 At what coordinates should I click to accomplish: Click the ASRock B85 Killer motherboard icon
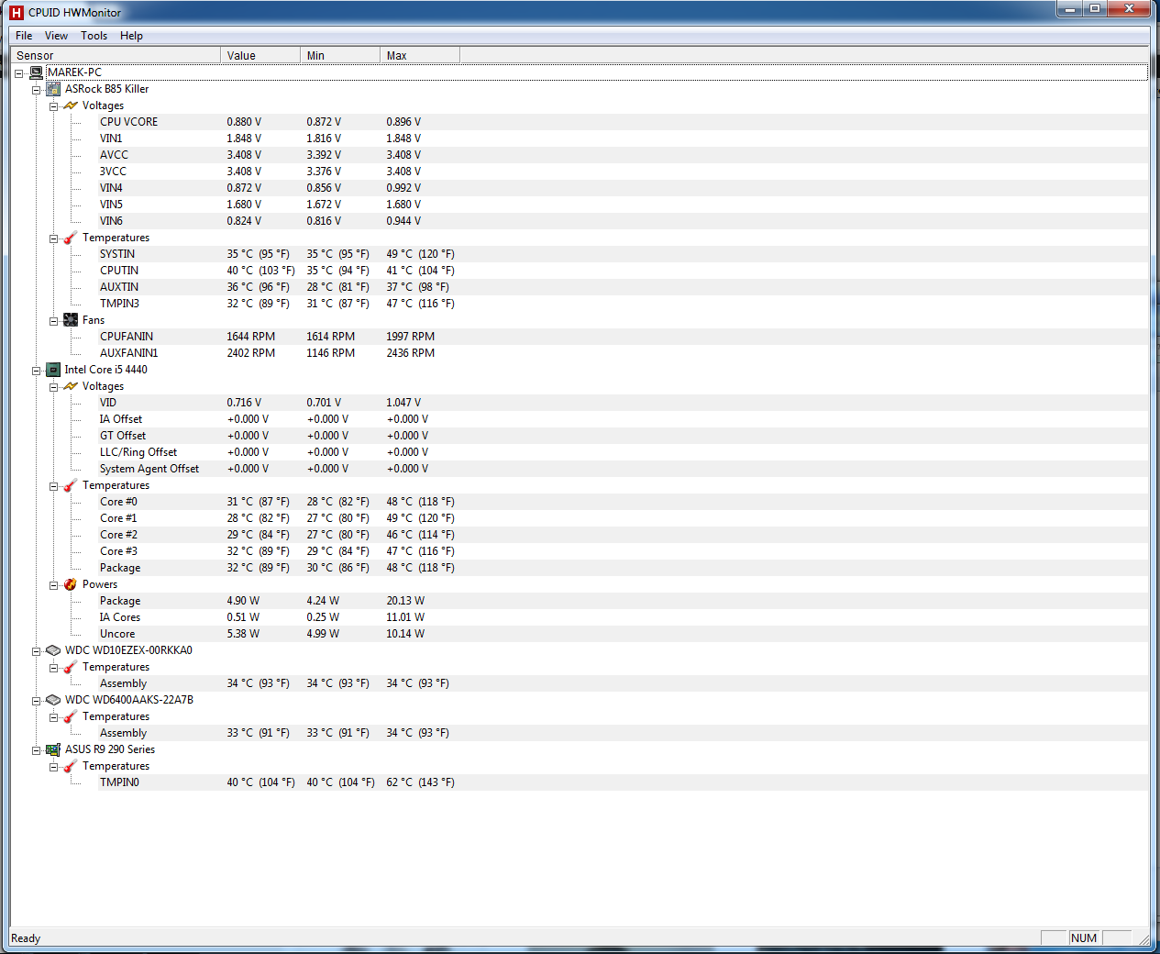coord(53,89)
